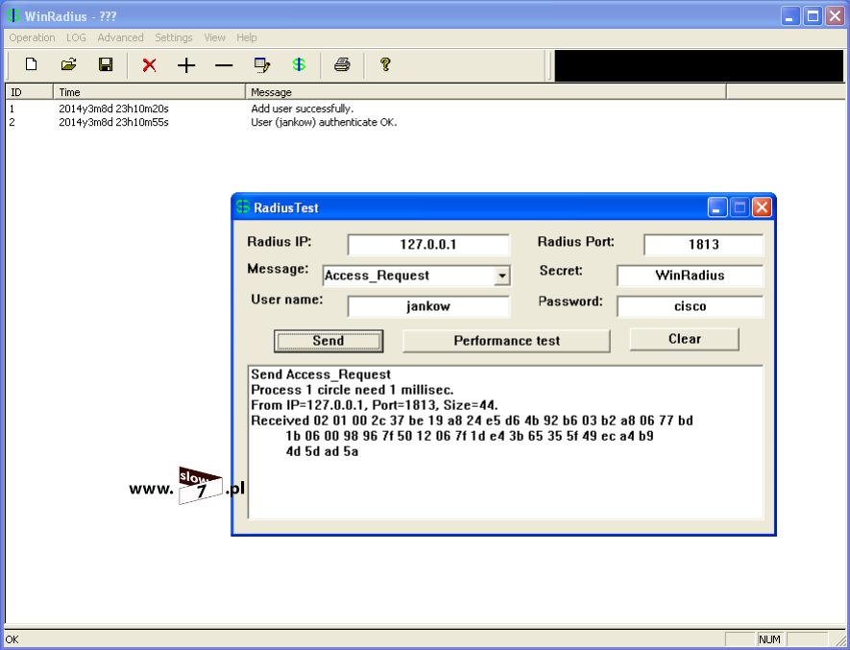Click the 'From IP=127.0.0.1, Port=1813, Size=44.' line
Viewport: 850px width, 650px height.
pyautogui.click(x=375, y=405)
